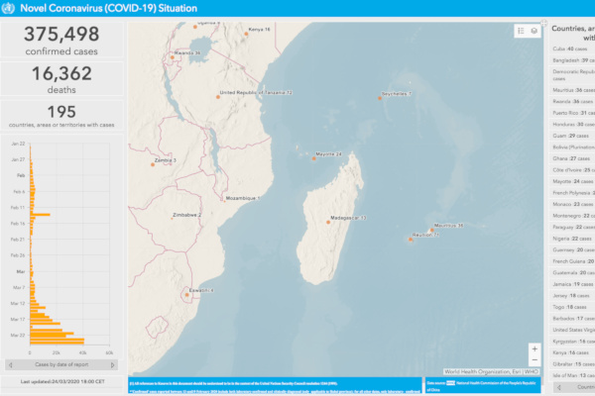Click the Cases by date of report tab
Screen dimensions: 595x396
(61, 365)
